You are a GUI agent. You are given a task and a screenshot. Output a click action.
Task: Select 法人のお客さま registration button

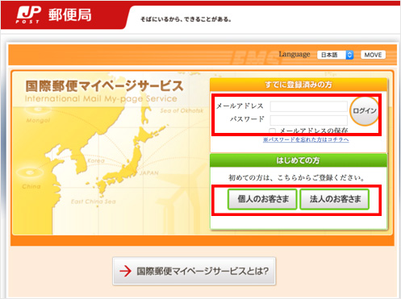click(x=335, y=199)
